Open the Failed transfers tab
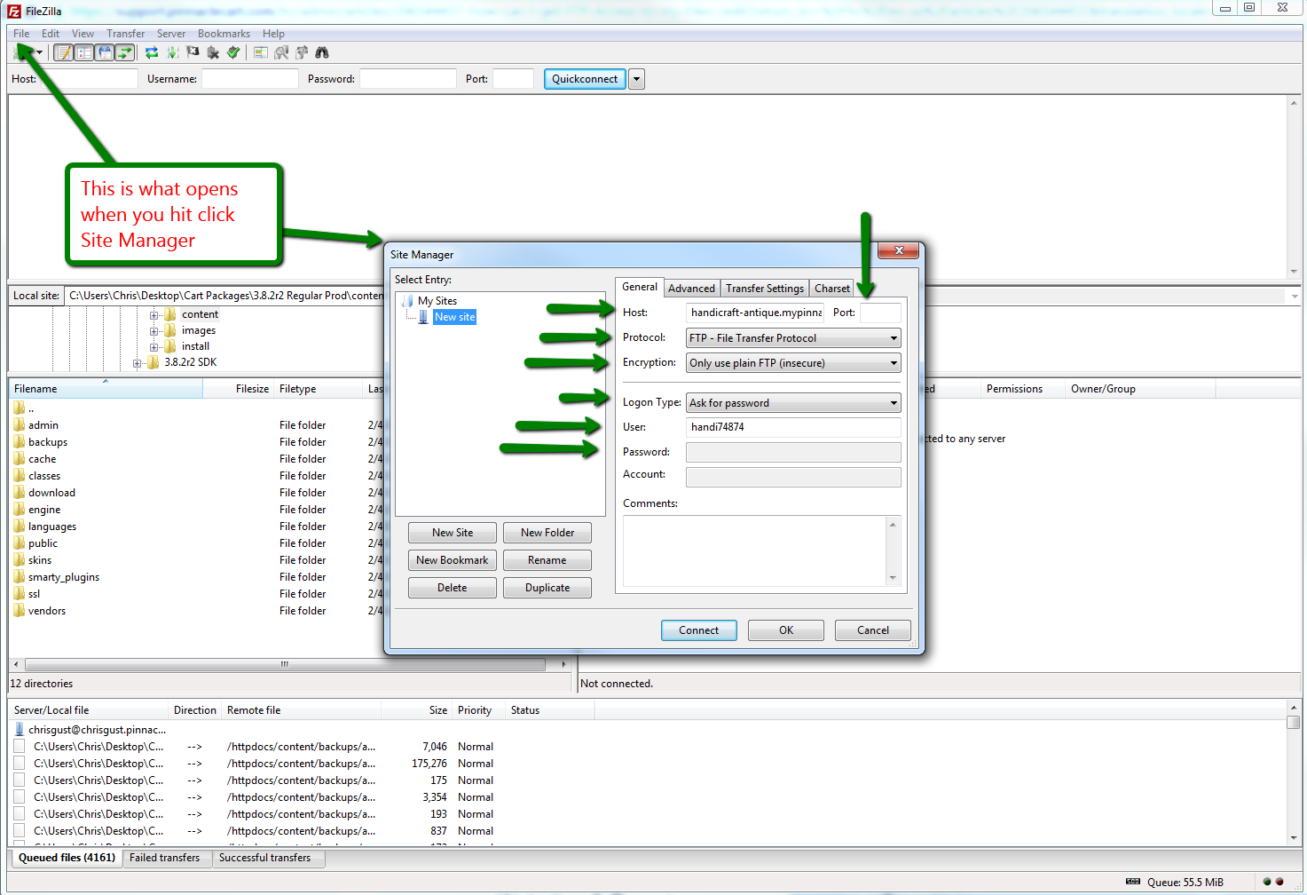 coord(165,858)
